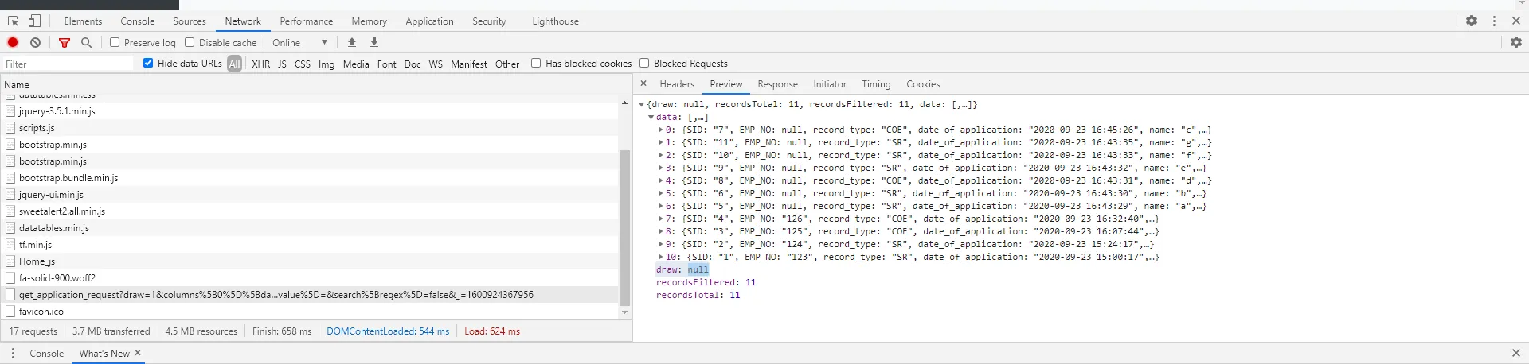Expand data entry 0 with SID 7
This screenshot has height=364, width=1529.
pos(660,130)
